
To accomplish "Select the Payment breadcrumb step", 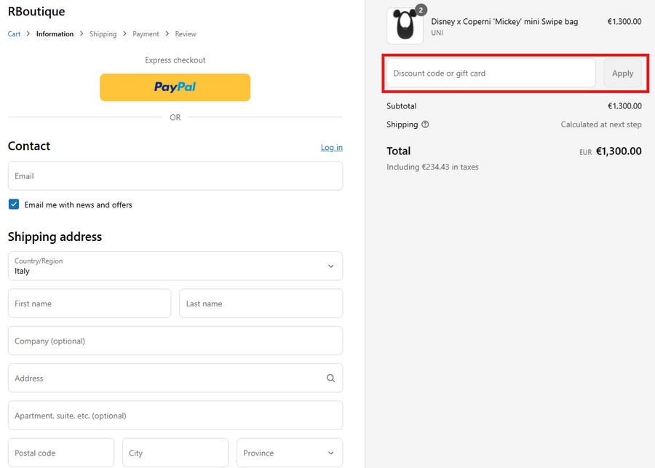I will coord(146,34).
